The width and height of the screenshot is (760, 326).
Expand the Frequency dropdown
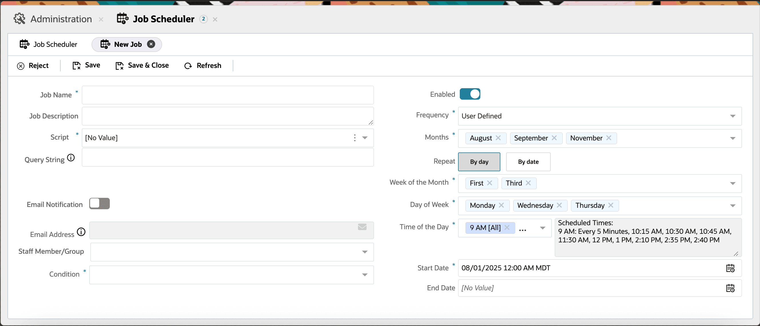coord(732,116)
